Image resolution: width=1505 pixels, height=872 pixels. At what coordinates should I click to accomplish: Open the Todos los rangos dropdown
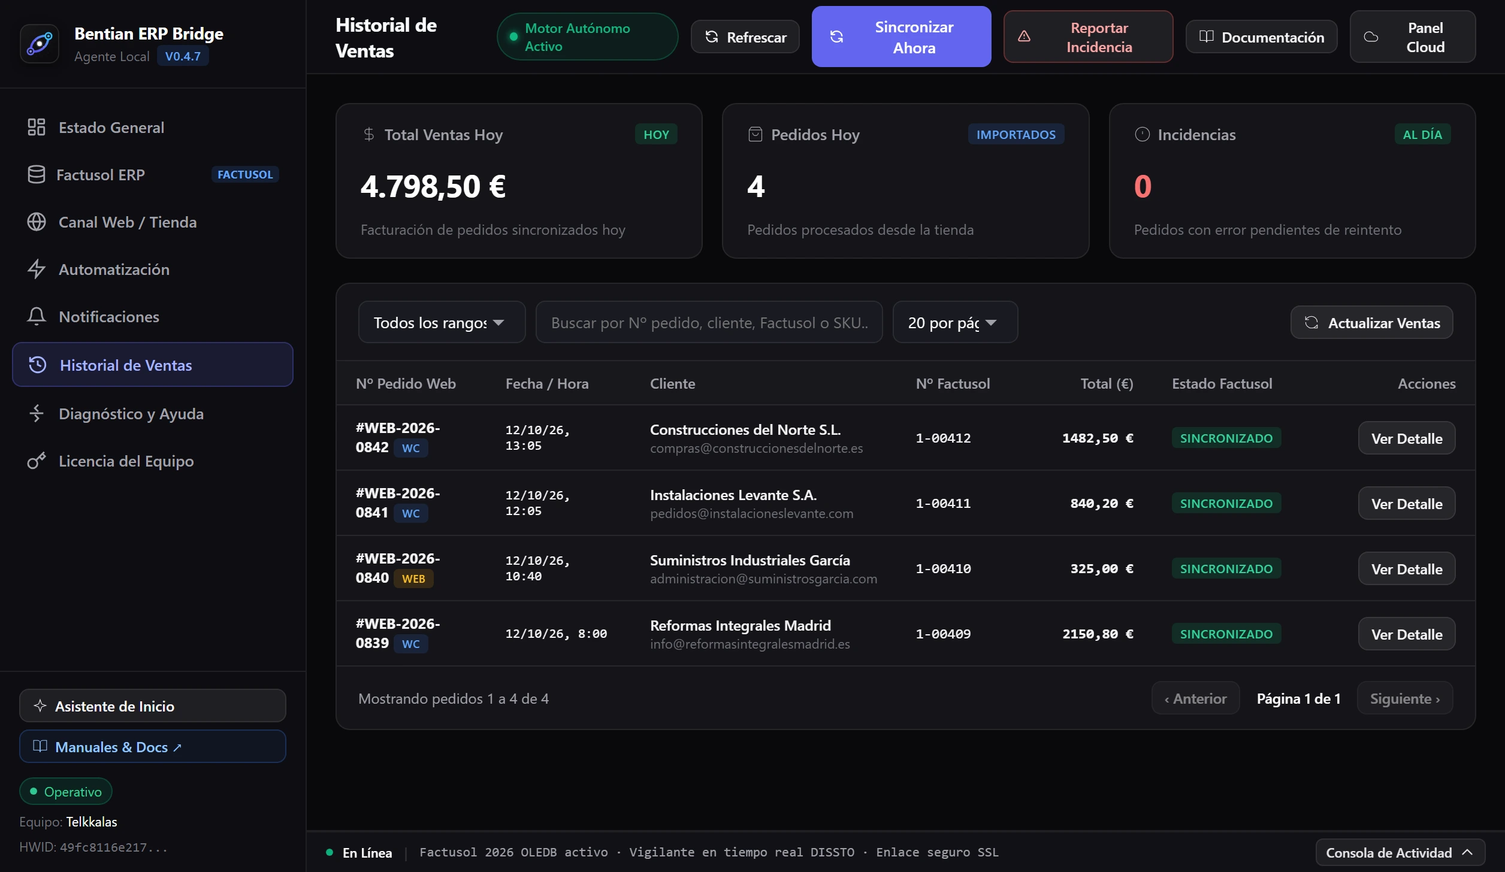click(442, 322)
